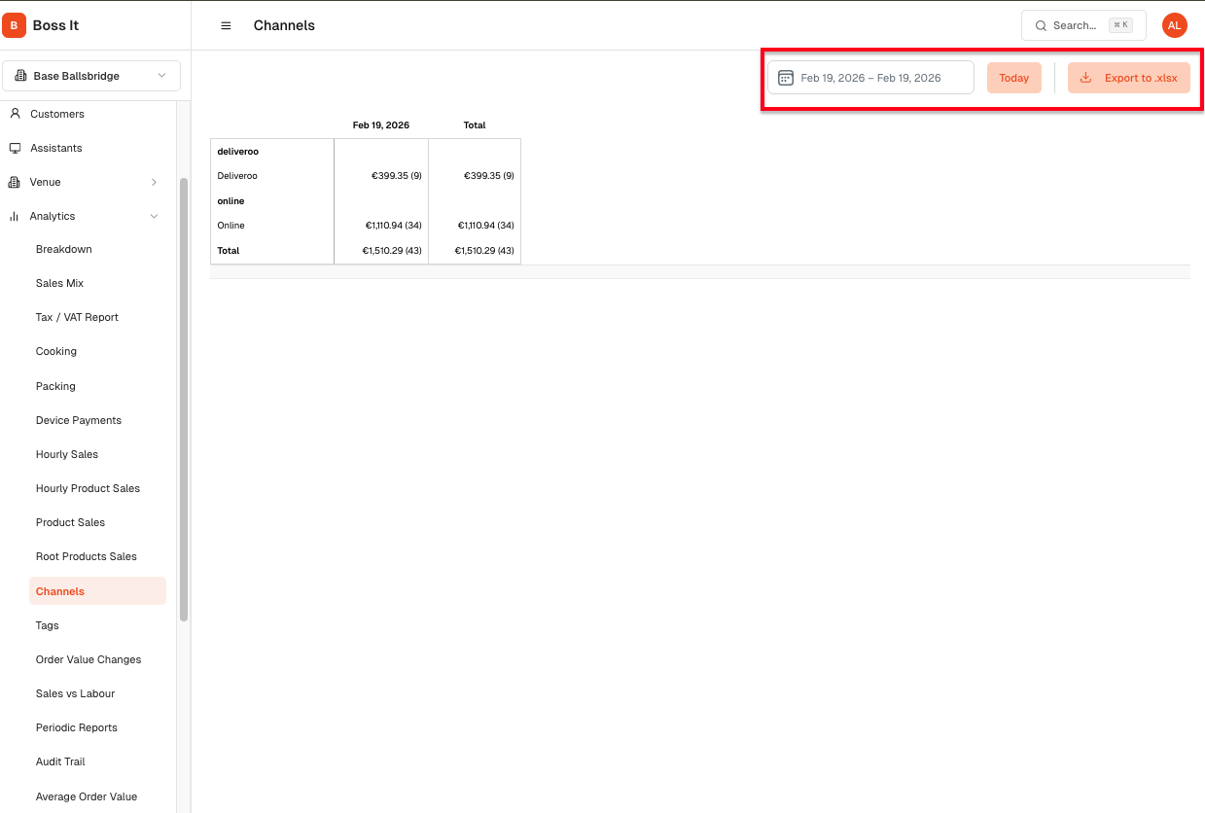Open the AL user avatar menu
Screen dimensions: 1205x813
point(1174,25)
